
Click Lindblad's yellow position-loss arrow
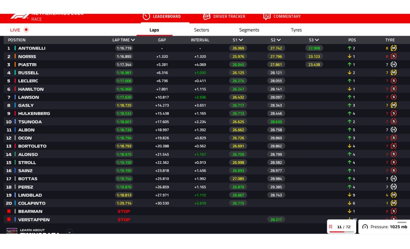[x=350, y=195]
